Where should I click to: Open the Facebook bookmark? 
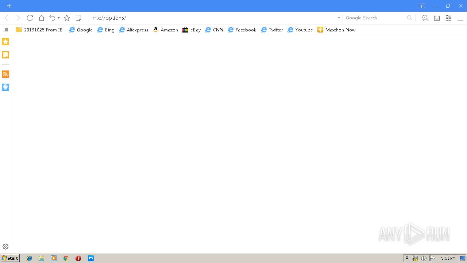coord(242,30)
